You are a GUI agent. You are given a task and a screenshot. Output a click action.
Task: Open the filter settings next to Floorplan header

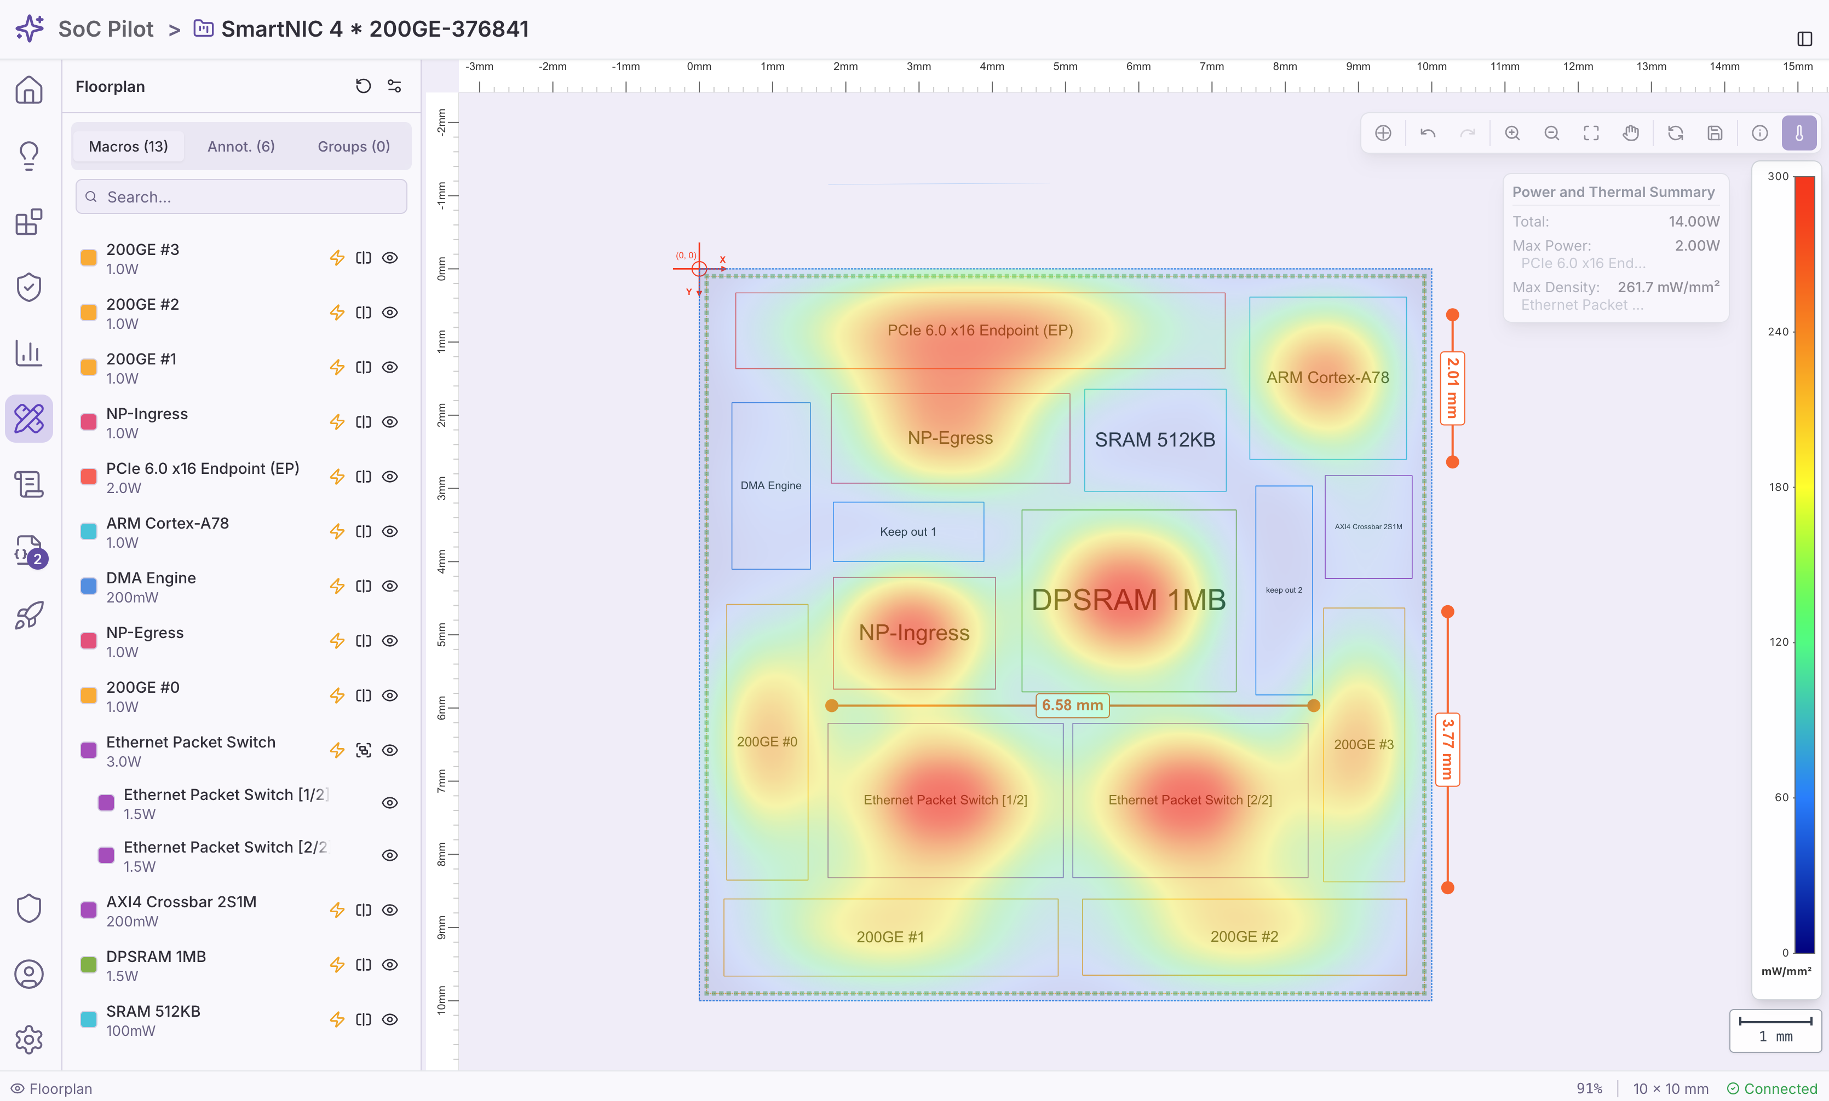[x=394, y=86]
